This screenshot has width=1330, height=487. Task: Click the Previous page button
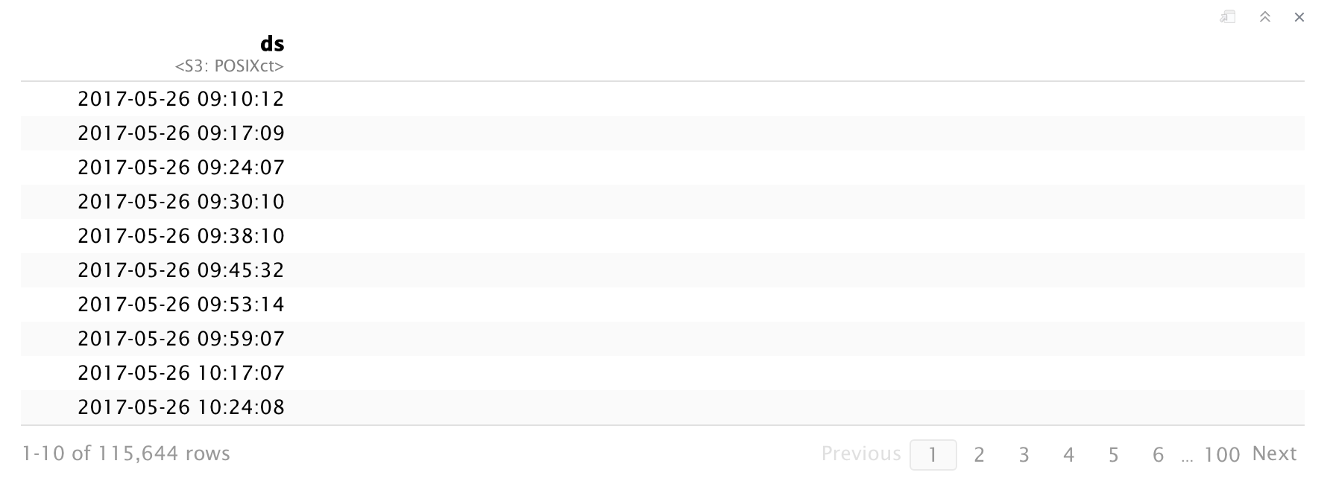tap(861, 453)
